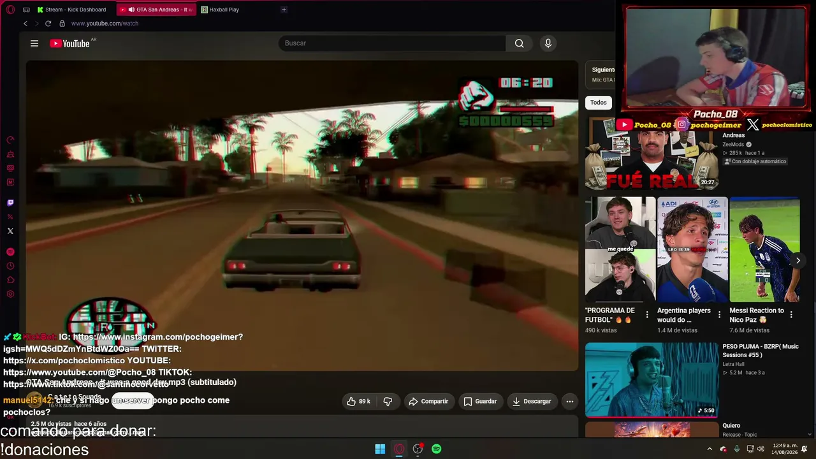Click the Buscar search field

[392, 43]
